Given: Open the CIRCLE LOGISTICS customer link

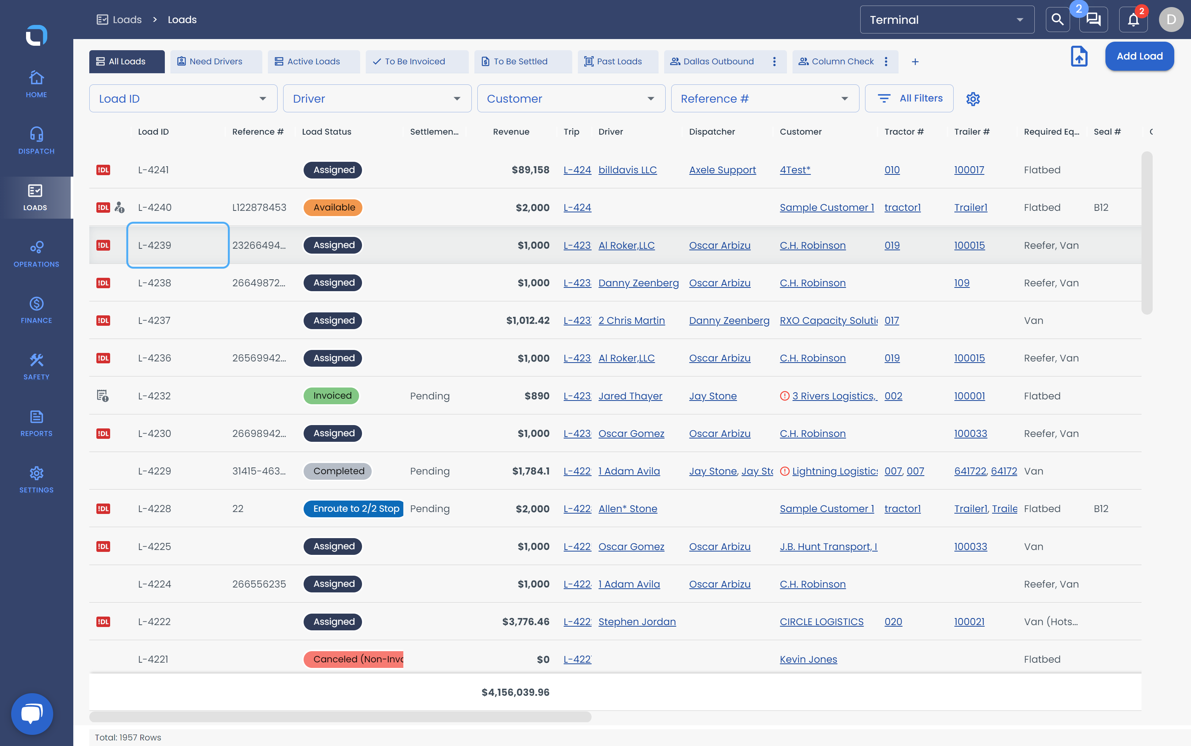Looking at the screenshot, I should point(821,622).
